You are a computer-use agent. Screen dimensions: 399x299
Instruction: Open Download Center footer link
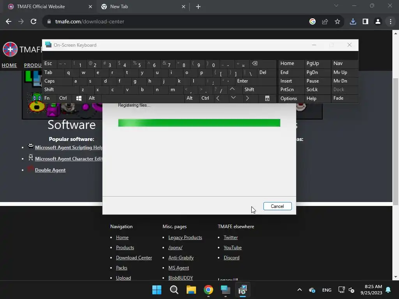pos(134,258)
